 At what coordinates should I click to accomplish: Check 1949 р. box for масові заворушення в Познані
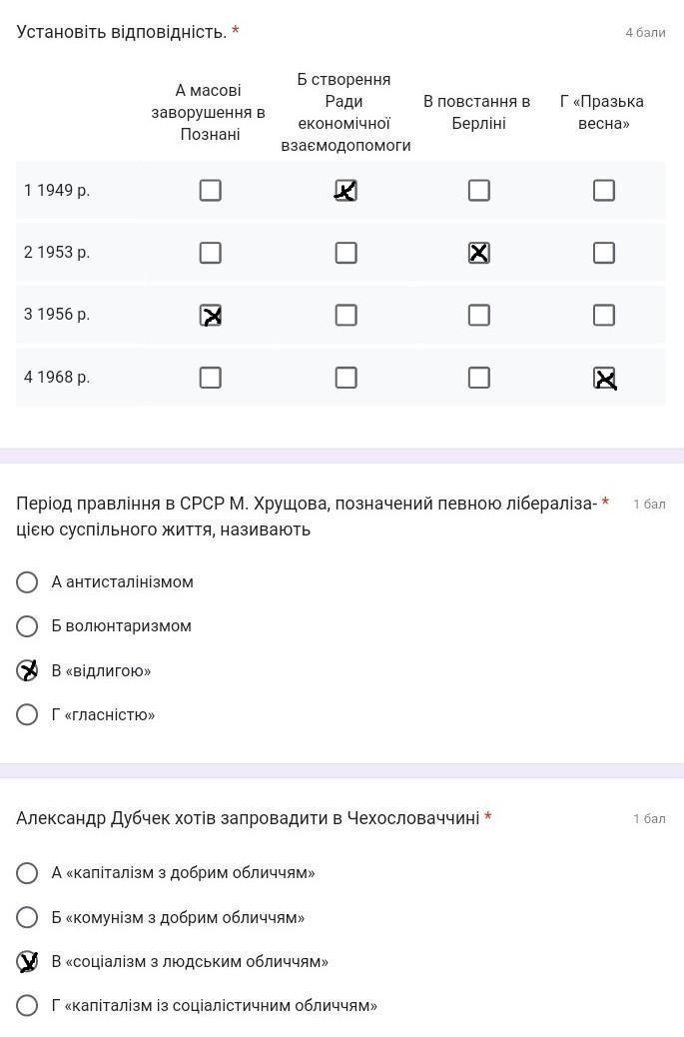point(210,190)
